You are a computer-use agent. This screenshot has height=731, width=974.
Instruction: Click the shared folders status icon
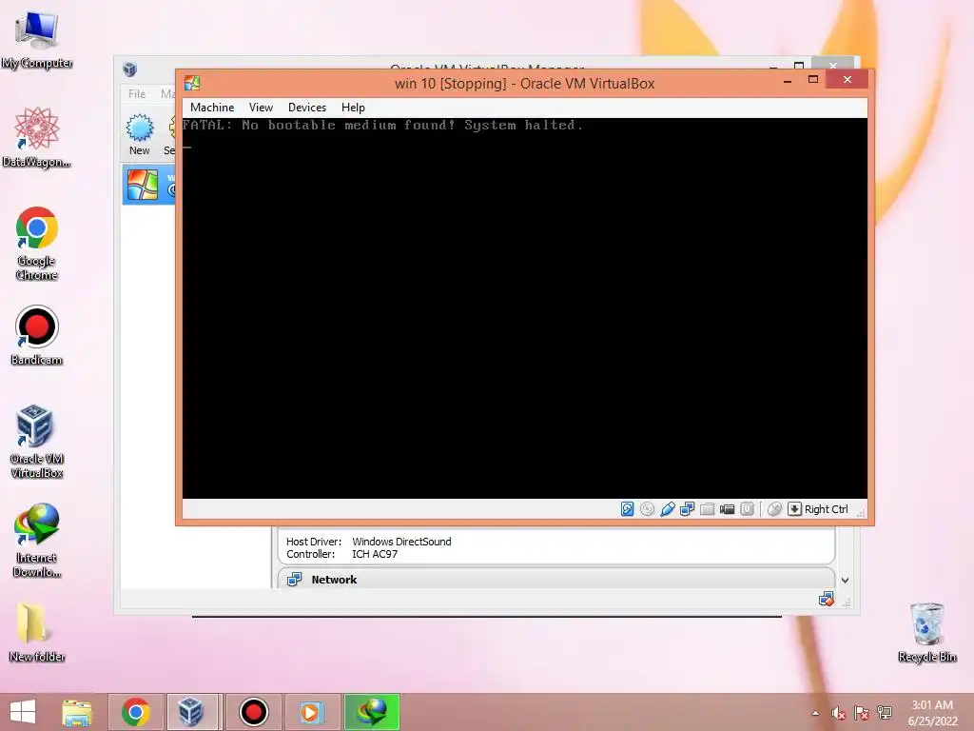[707, 509]
